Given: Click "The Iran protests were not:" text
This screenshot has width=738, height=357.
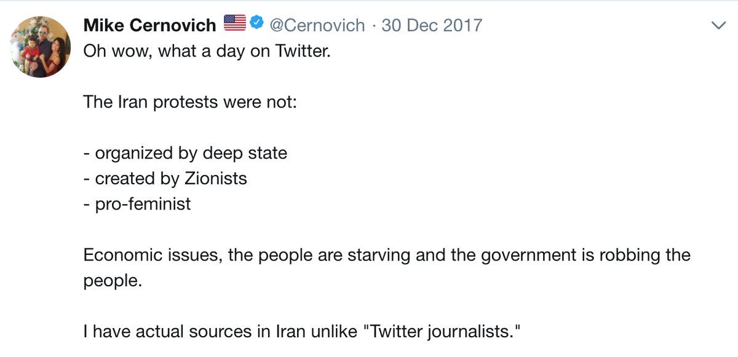Looking at the screenshot, I should (x=190, y=101).
